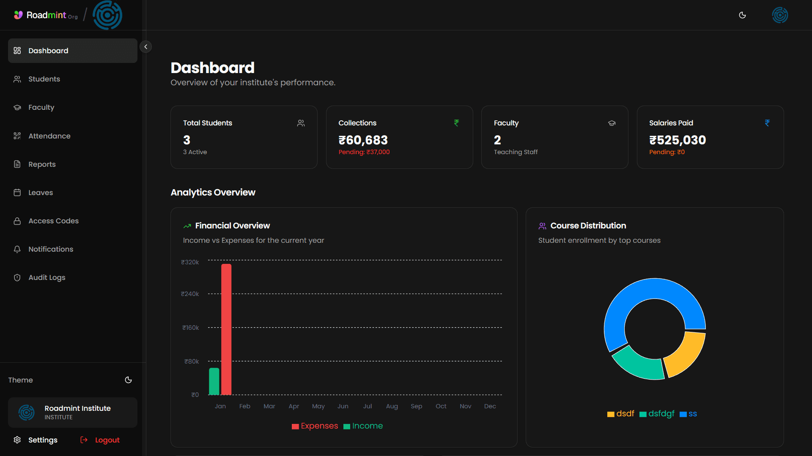Collapse the sidebar with the chevron arrow
The image size is (812, 456).
[x=146, y=46]
